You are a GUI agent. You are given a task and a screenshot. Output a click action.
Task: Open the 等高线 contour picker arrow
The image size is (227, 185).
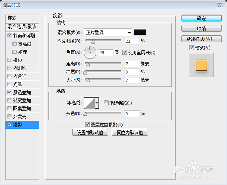pos(97,103)
